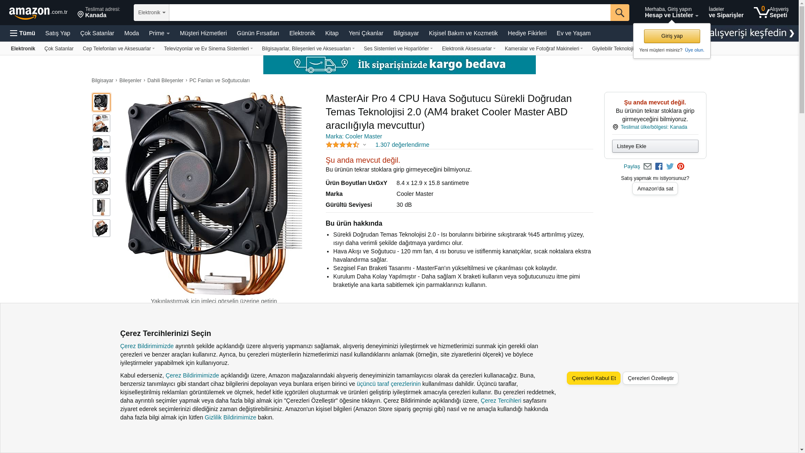Select the second product thumbnail image

coord(101,123)
